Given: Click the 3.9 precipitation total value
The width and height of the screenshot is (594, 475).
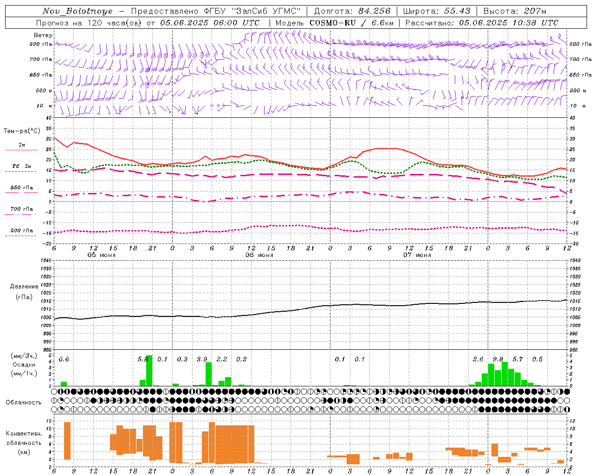Looking at the screenshot, I should pyautogui.click(x=202, y=359).
